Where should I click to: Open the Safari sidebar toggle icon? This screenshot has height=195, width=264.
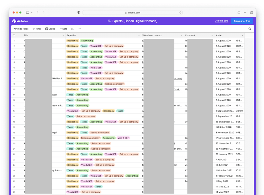pos(27,12)
